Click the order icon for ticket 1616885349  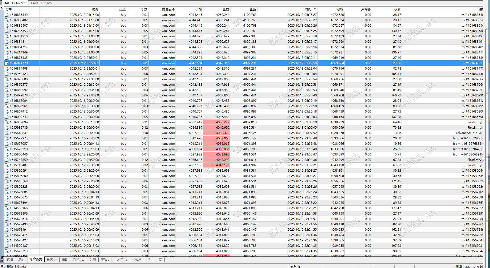[7, 15]
